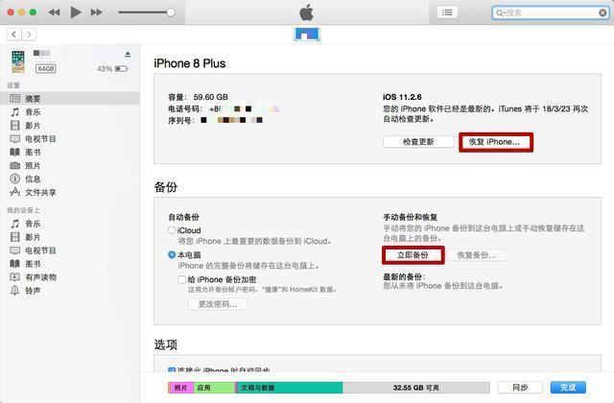Screen dimensions: 614x403
Task: Click 更改密码… change password button
Action: click(x=218, y=304)
